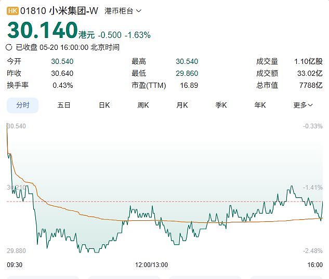
Task: Click the 港元 currency unit text
Action: point(87,35)
